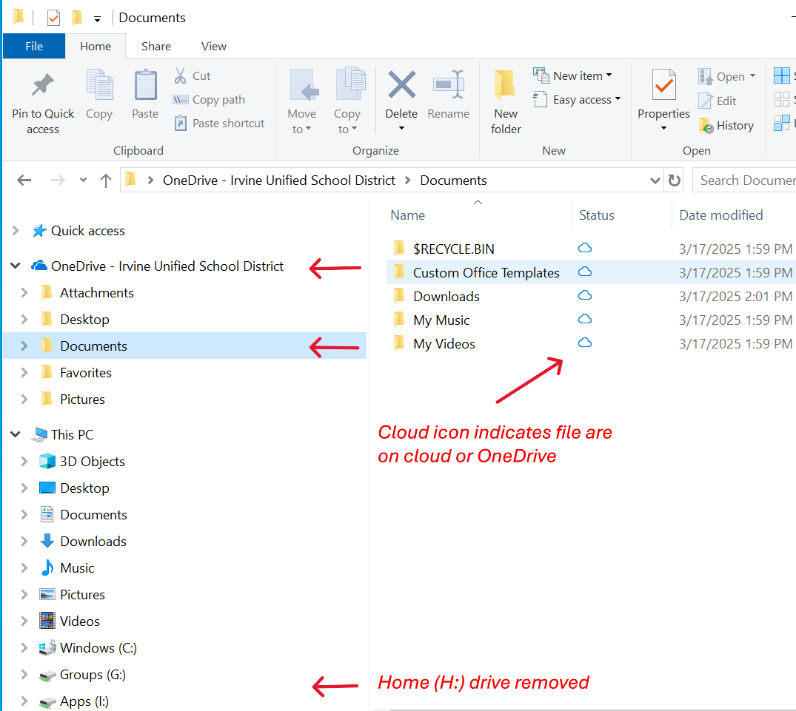This screenshot has width=796, height=711.
Task: Click the Copy ribbon icon
Action: [99, 84]
